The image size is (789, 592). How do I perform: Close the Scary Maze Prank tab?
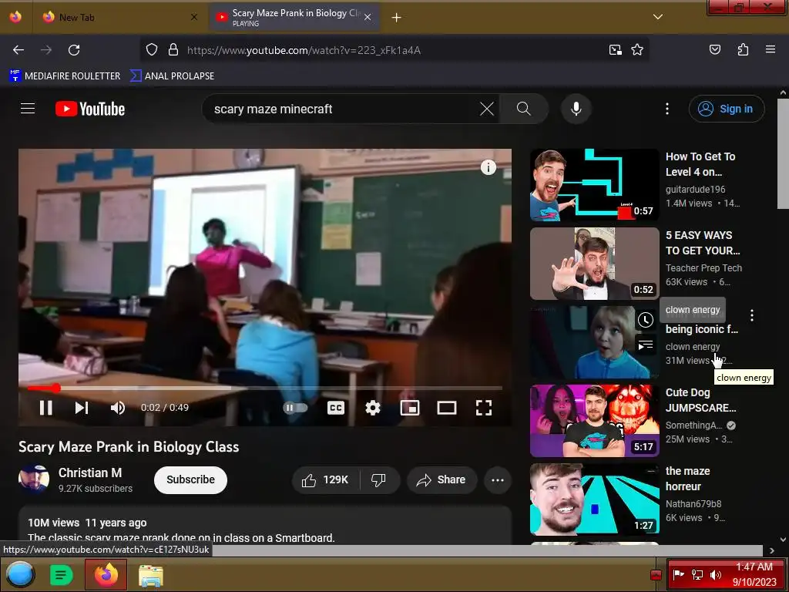pos(368,18)
